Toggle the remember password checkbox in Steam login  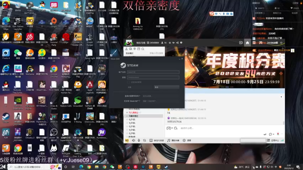[x=128, y=82]
